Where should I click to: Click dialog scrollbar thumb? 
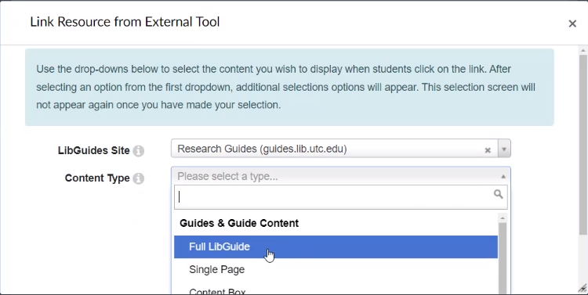click(583, 146)
